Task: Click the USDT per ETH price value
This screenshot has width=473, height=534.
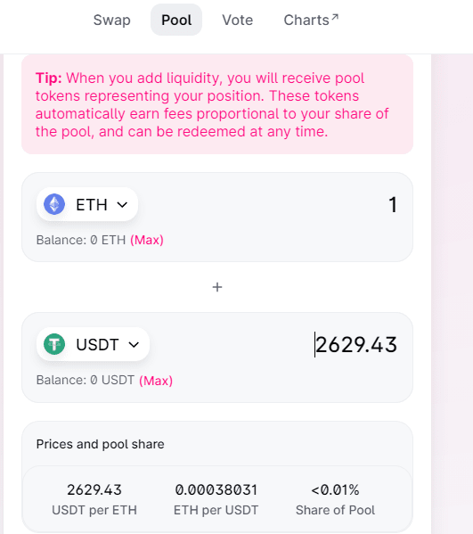Action: [94, 490]
